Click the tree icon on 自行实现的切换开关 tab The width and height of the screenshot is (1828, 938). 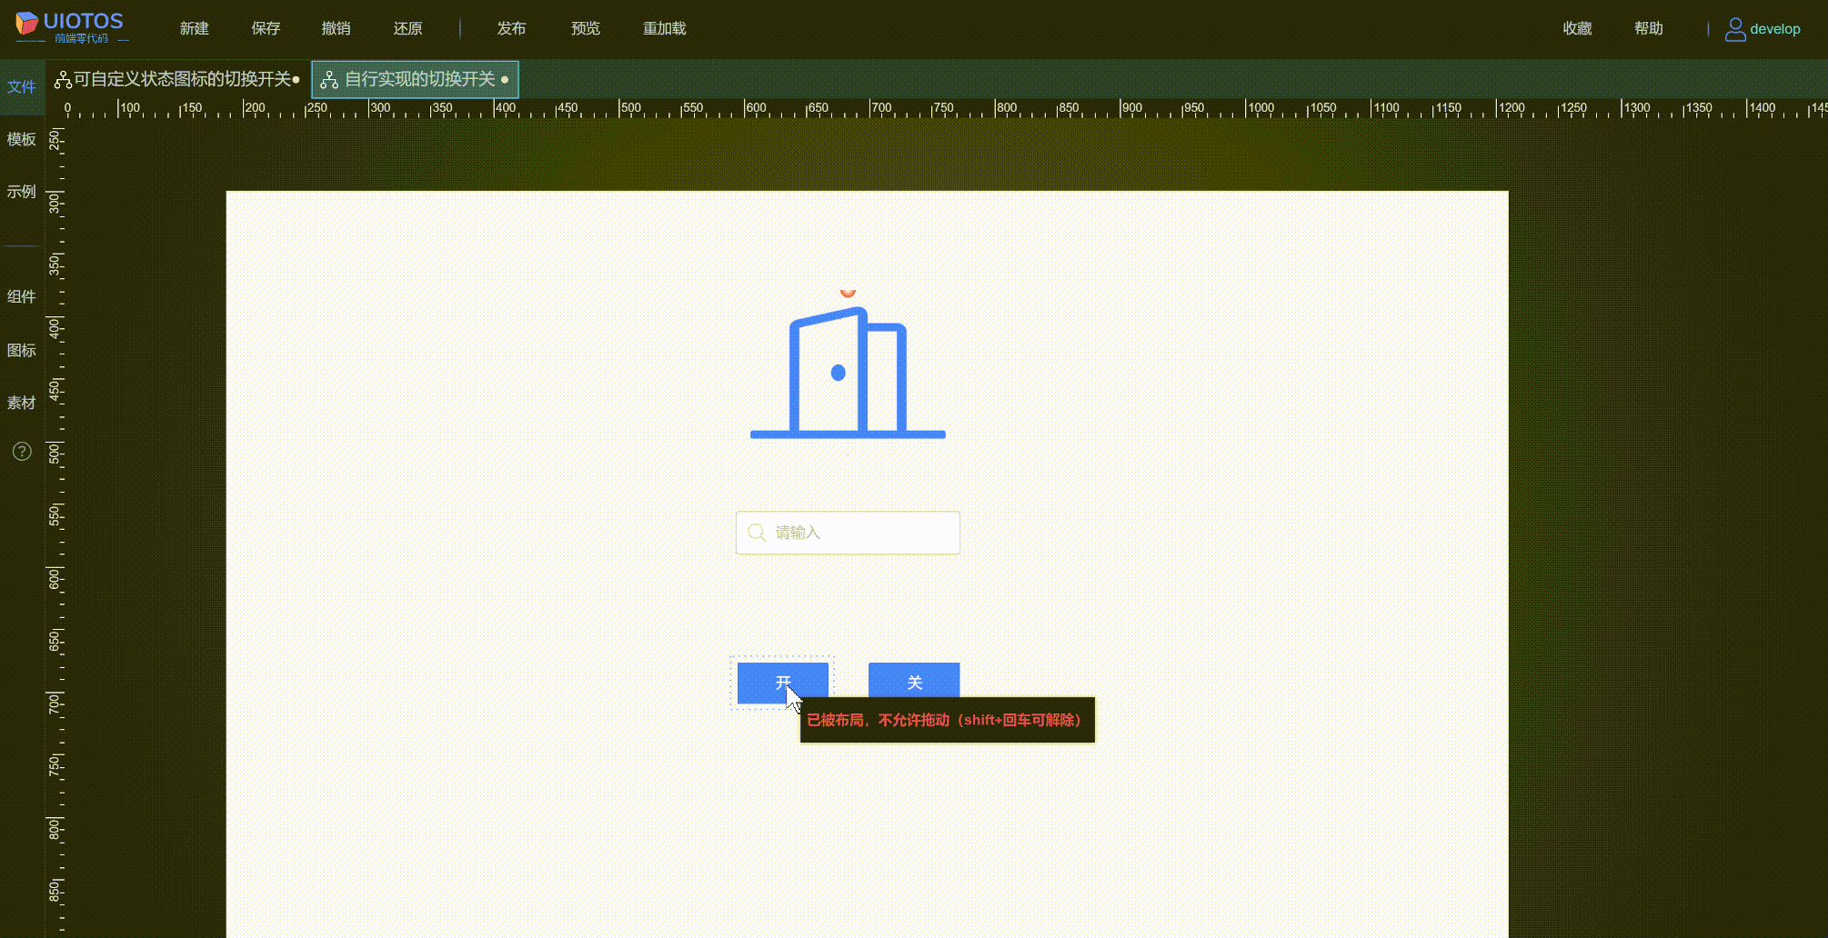[329, 80]
